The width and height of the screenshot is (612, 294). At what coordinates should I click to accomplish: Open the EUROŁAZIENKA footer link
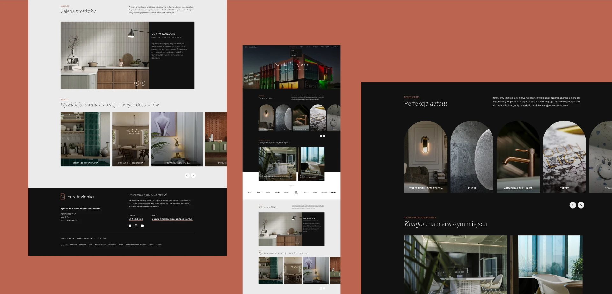67,238
